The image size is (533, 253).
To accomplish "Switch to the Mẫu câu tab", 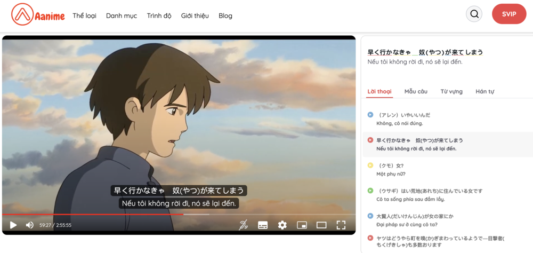I will (416, 91).
